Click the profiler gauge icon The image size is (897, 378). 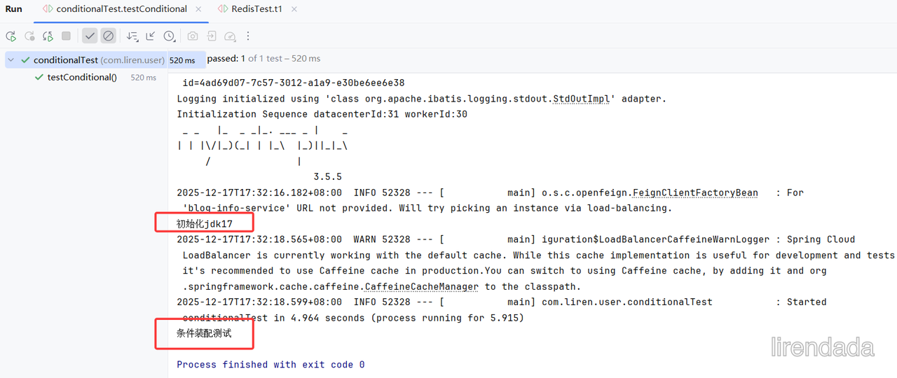pyautogui.click(x=230, y=36)
